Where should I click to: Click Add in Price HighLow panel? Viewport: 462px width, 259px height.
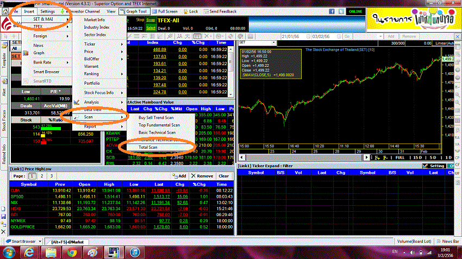point(179,176)
